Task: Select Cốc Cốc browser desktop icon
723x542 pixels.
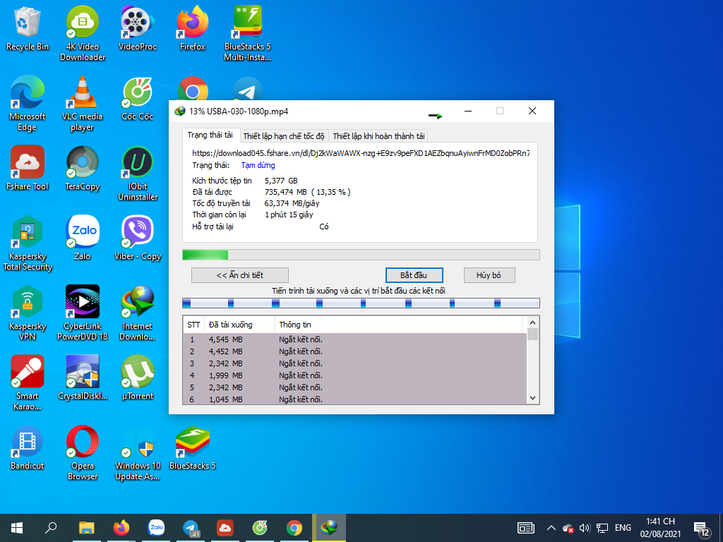Action: click(138, 99)
